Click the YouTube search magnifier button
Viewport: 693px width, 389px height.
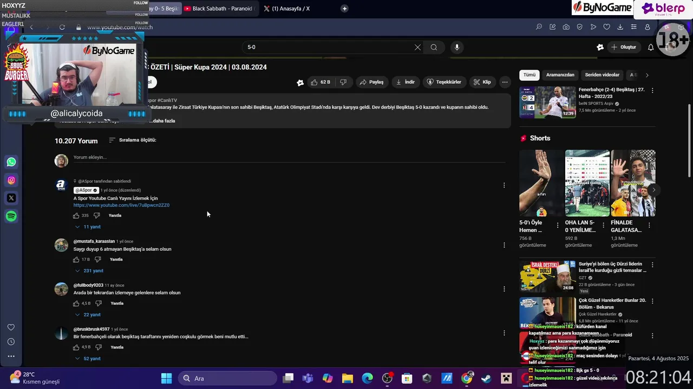pos(434,47)
